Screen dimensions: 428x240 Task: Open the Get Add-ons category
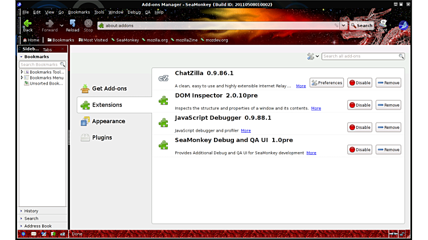point(109,89)
